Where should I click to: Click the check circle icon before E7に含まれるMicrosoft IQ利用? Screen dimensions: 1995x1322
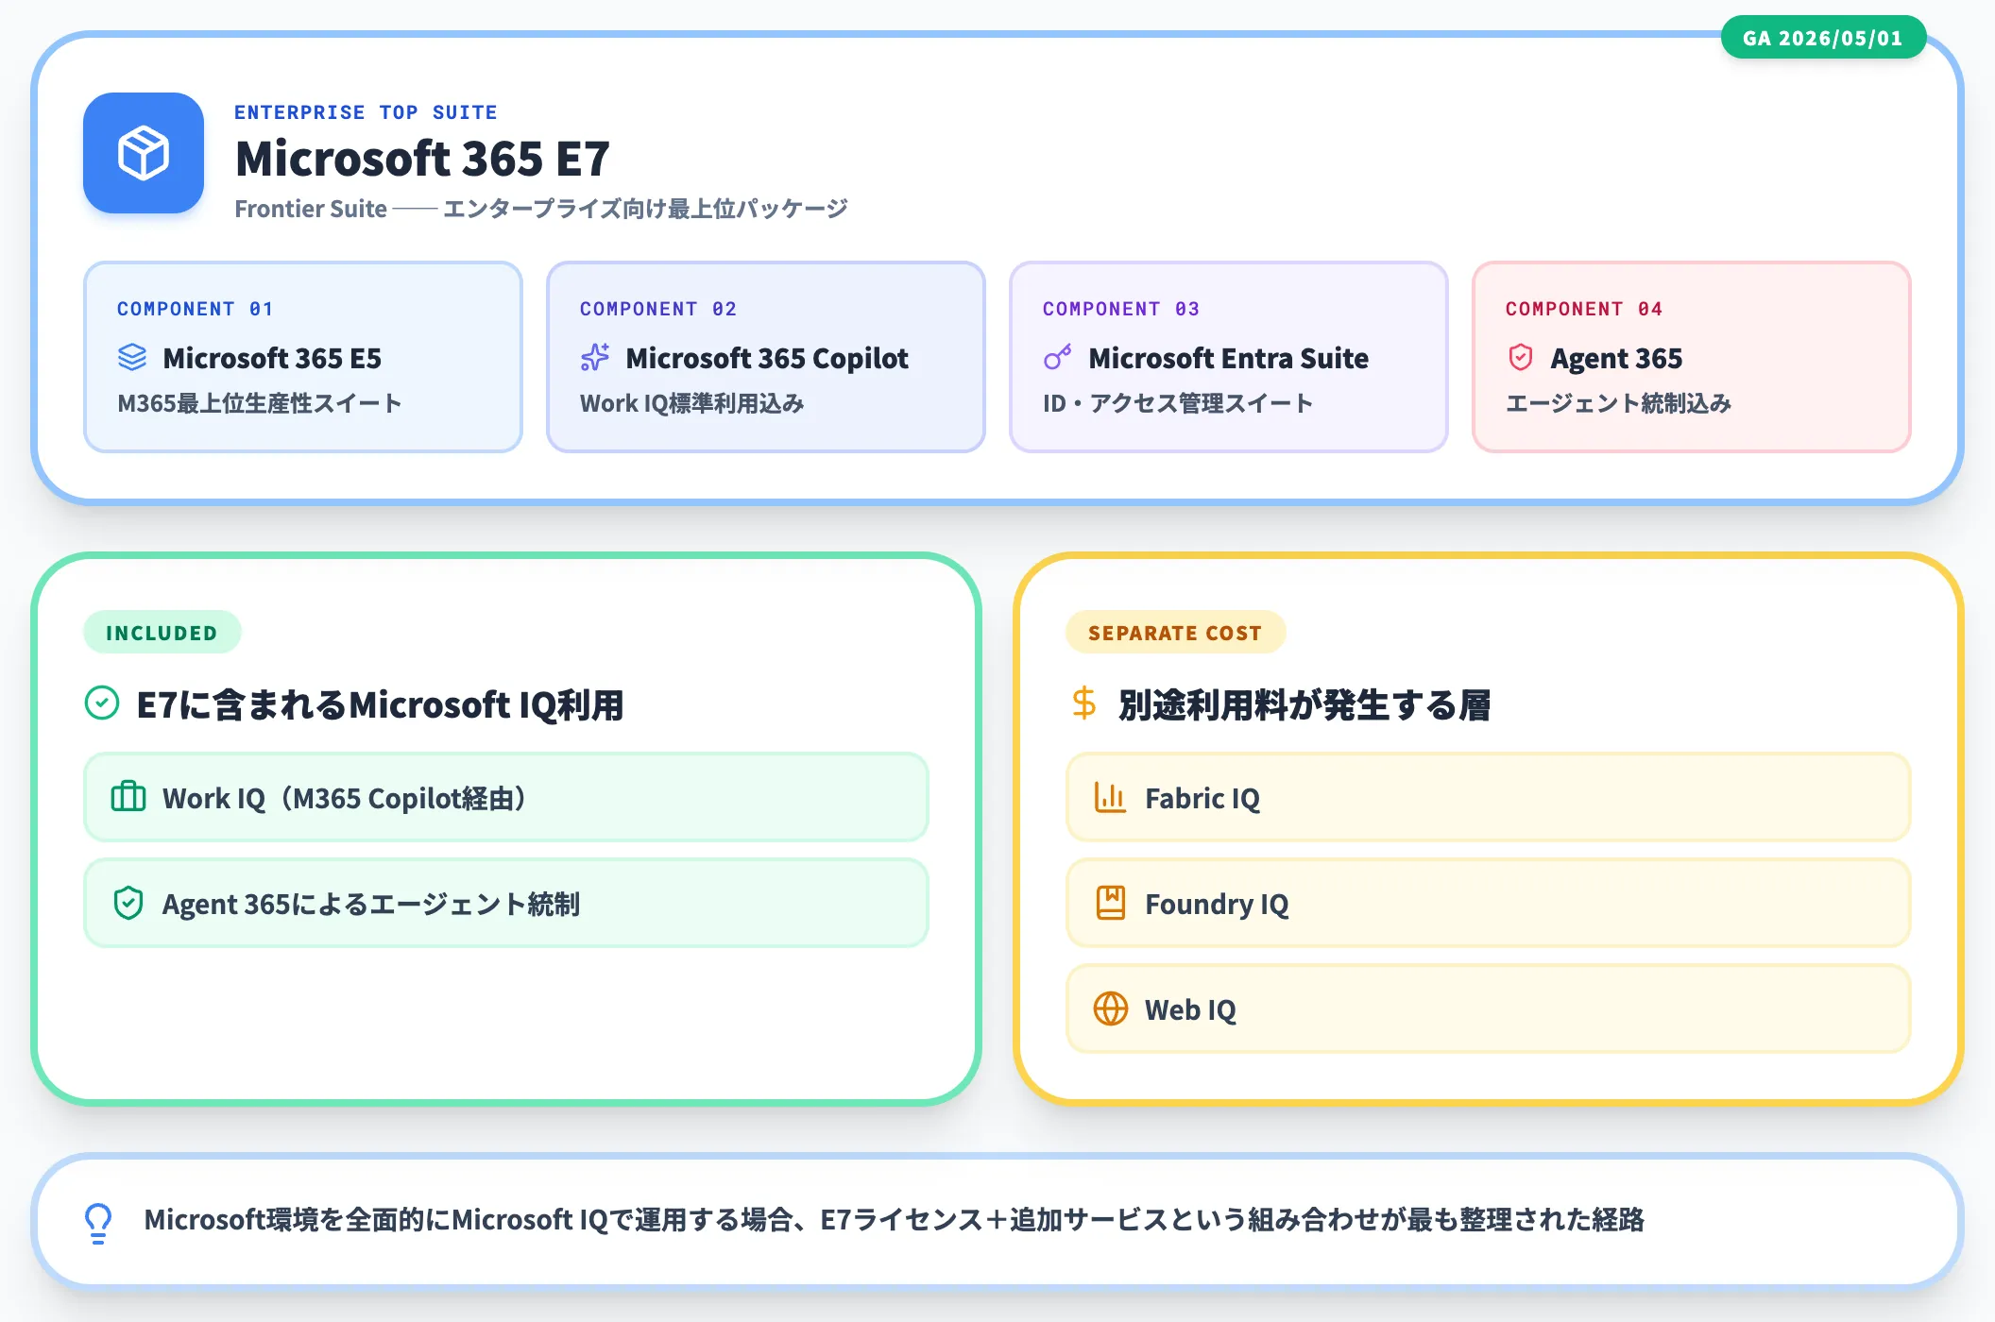click(102, 703)
